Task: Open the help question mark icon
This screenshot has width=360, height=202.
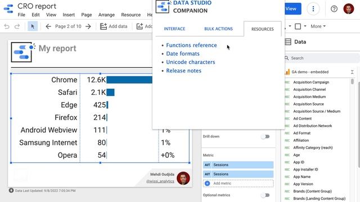Action: pos(334,9)
